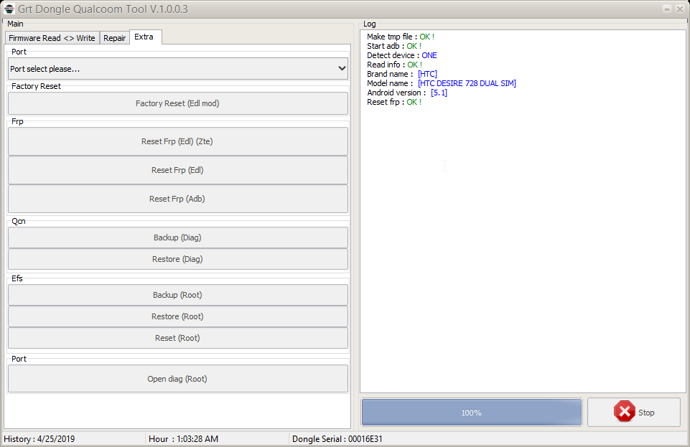Click Hour 1:03:28 AM status entry

pos(184,438)
